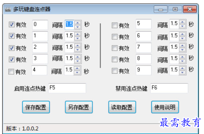Screen dimensions: 204x134
Task: Focus the highlighted 1.5 interval value for key 0
Action: point(69,24)
